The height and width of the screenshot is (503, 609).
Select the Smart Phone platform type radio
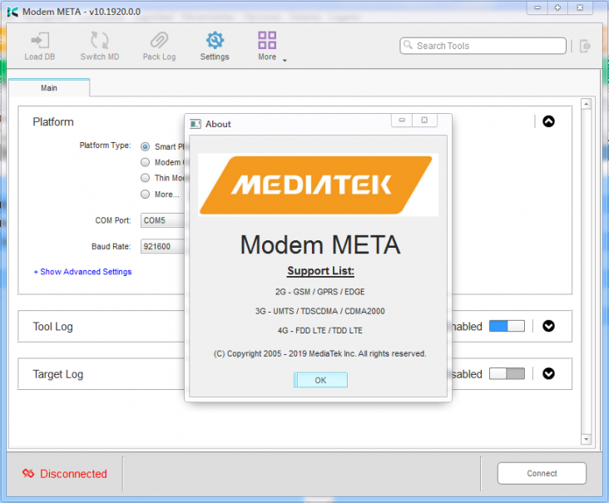click(145, 146)
